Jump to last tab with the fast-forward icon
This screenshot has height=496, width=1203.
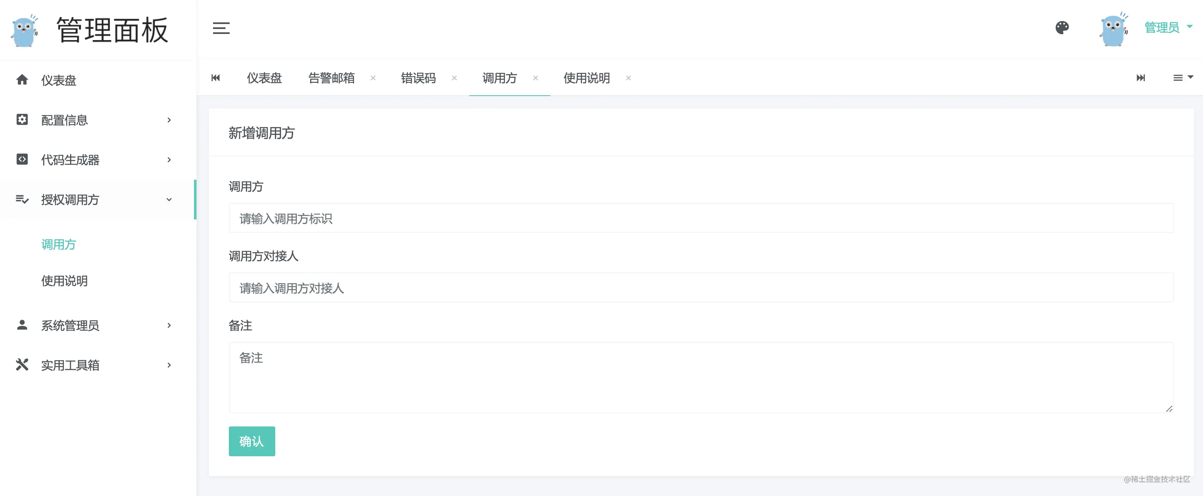pos(1140,77)
